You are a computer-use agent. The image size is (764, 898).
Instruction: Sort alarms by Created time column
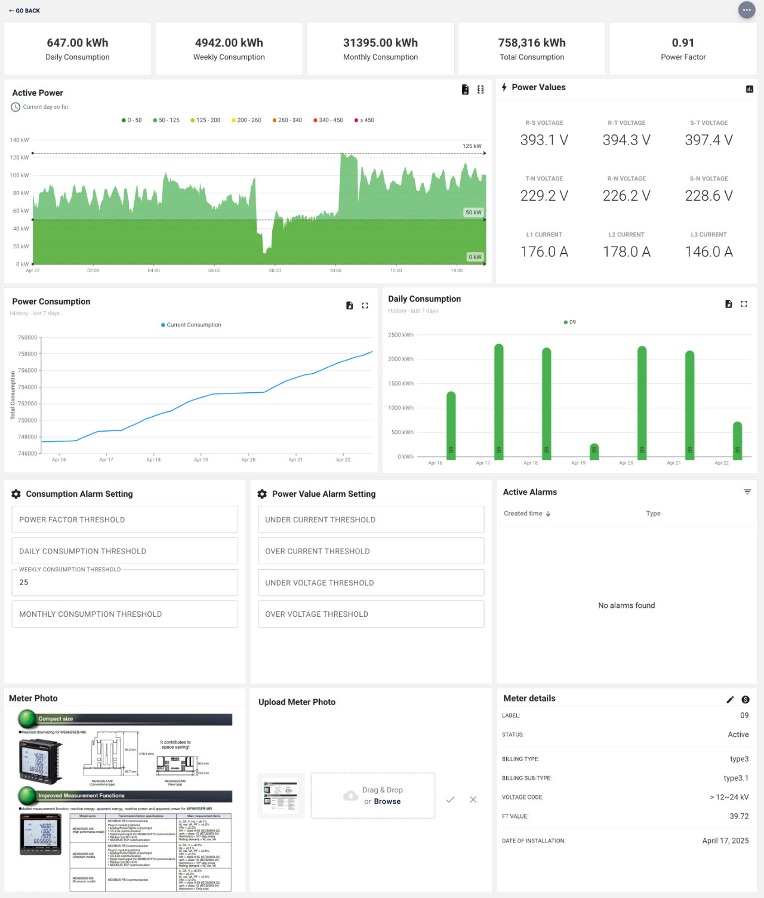[527, 513]
